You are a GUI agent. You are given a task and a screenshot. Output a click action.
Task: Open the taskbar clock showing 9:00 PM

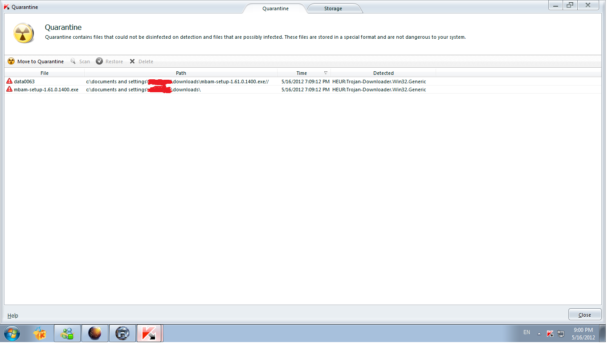click(x=584, y=334)
